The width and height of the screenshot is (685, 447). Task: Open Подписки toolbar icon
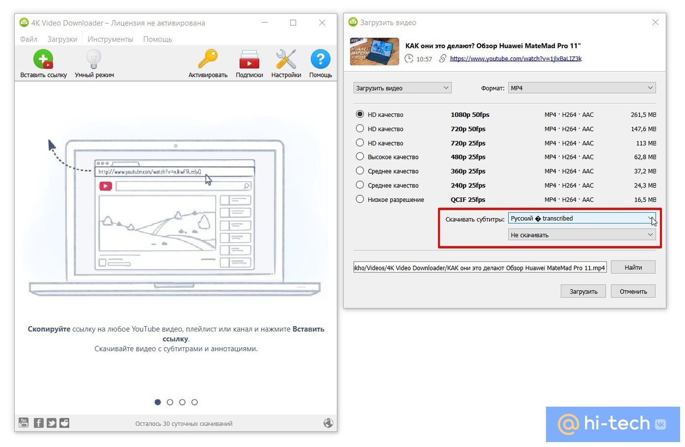249,59
